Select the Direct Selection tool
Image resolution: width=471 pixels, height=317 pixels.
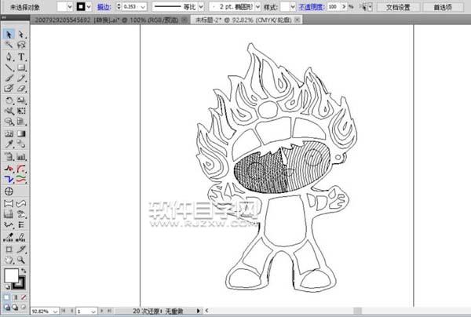[21, 35]
